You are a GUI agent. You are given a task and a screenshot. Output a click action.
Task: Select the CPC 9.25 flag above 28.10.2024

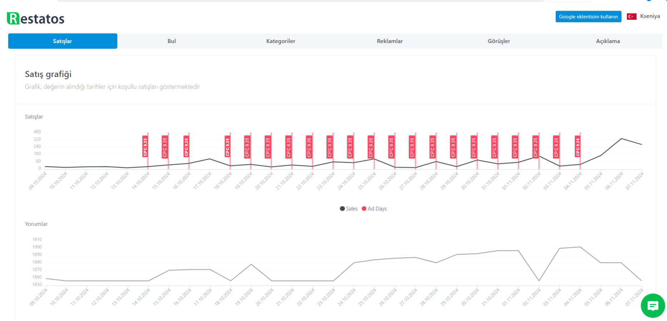(433, 146)
